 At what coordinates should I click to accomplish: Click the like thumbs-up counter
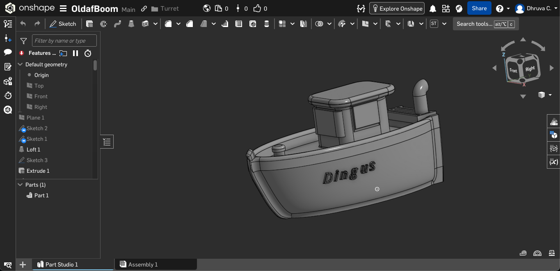coord(261,8)
